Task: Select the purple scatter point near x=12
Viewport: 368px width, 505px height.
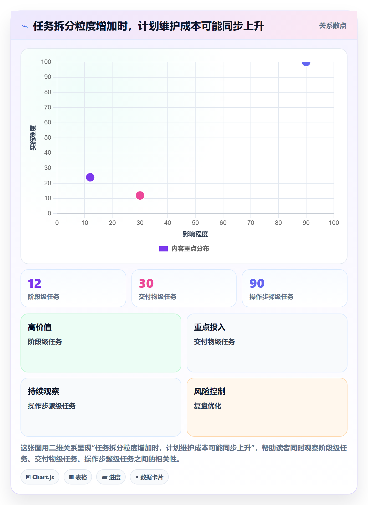Action: 90,177
